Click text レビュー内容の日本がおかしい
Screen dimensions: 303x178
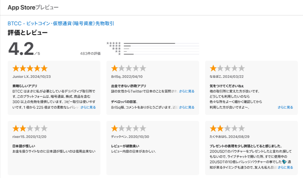(x=133, y=151)
